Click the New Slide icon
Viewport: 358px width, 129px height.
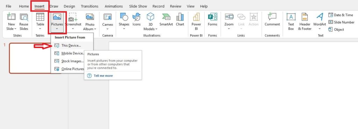[x=11, y=17]
